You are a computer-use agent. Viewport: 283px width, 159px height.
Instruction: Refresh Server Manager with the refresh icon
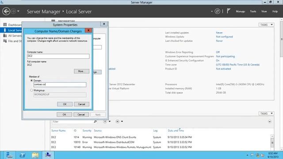click(217, 11)
